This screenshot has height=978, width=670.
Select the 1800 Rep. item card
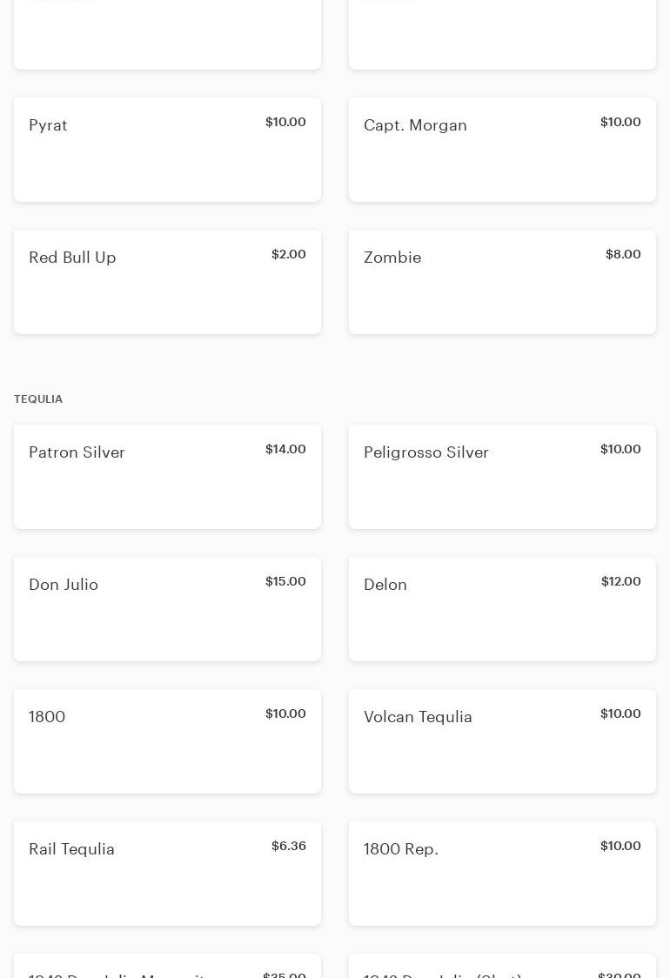pyautogui.click(x=502, y=874)
